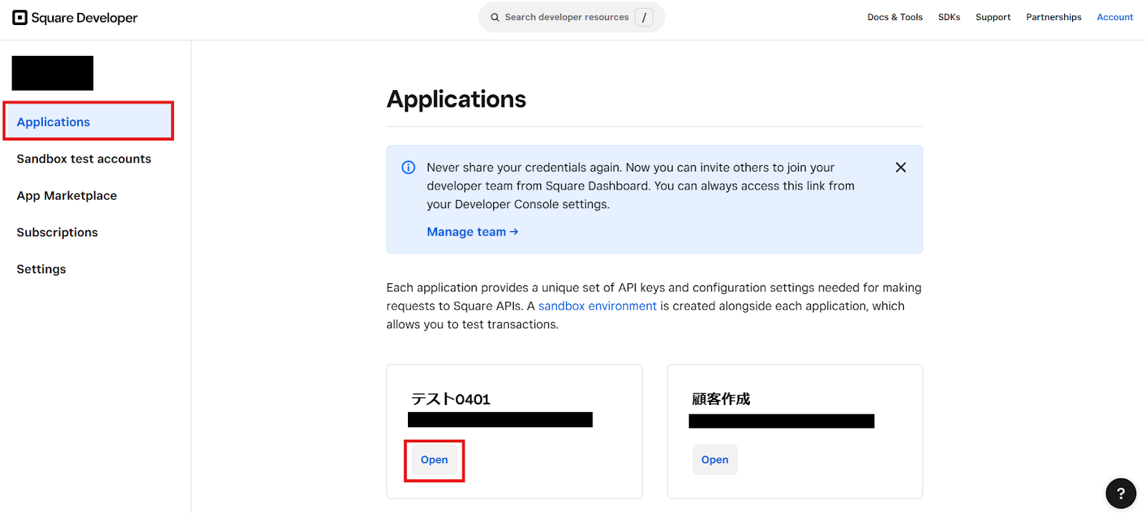1145x513 pixels.
Task: Click the Square Developer logo
Action: [75, 18]
